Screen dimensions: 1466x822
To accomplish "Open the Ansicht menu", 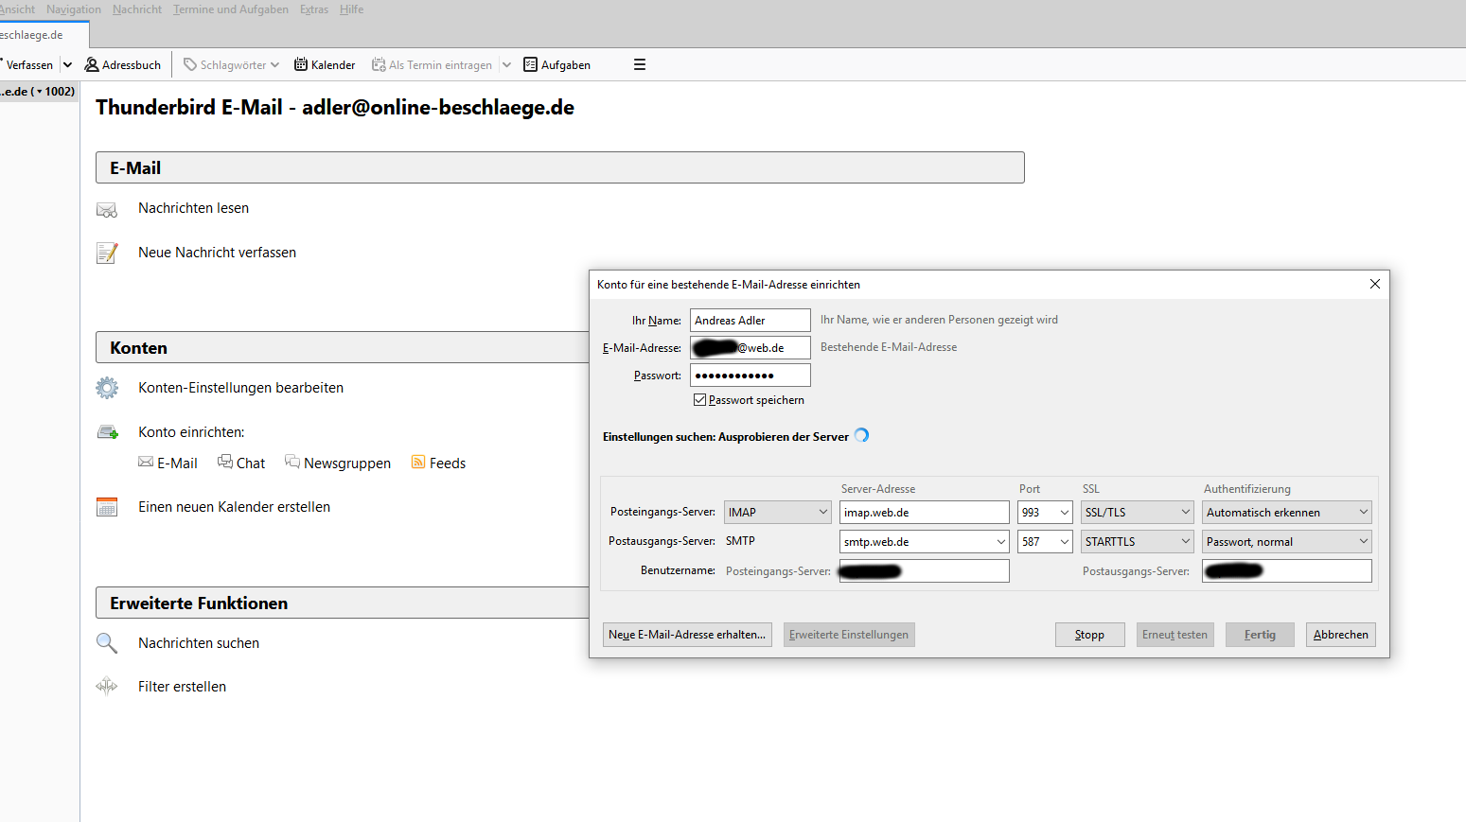I will (x=18, y=9).
